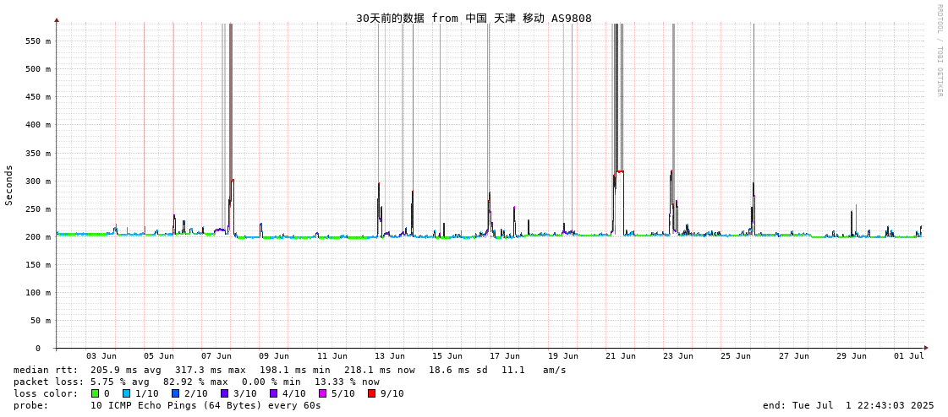Click the 400 m y-axis label

(38, 125)
